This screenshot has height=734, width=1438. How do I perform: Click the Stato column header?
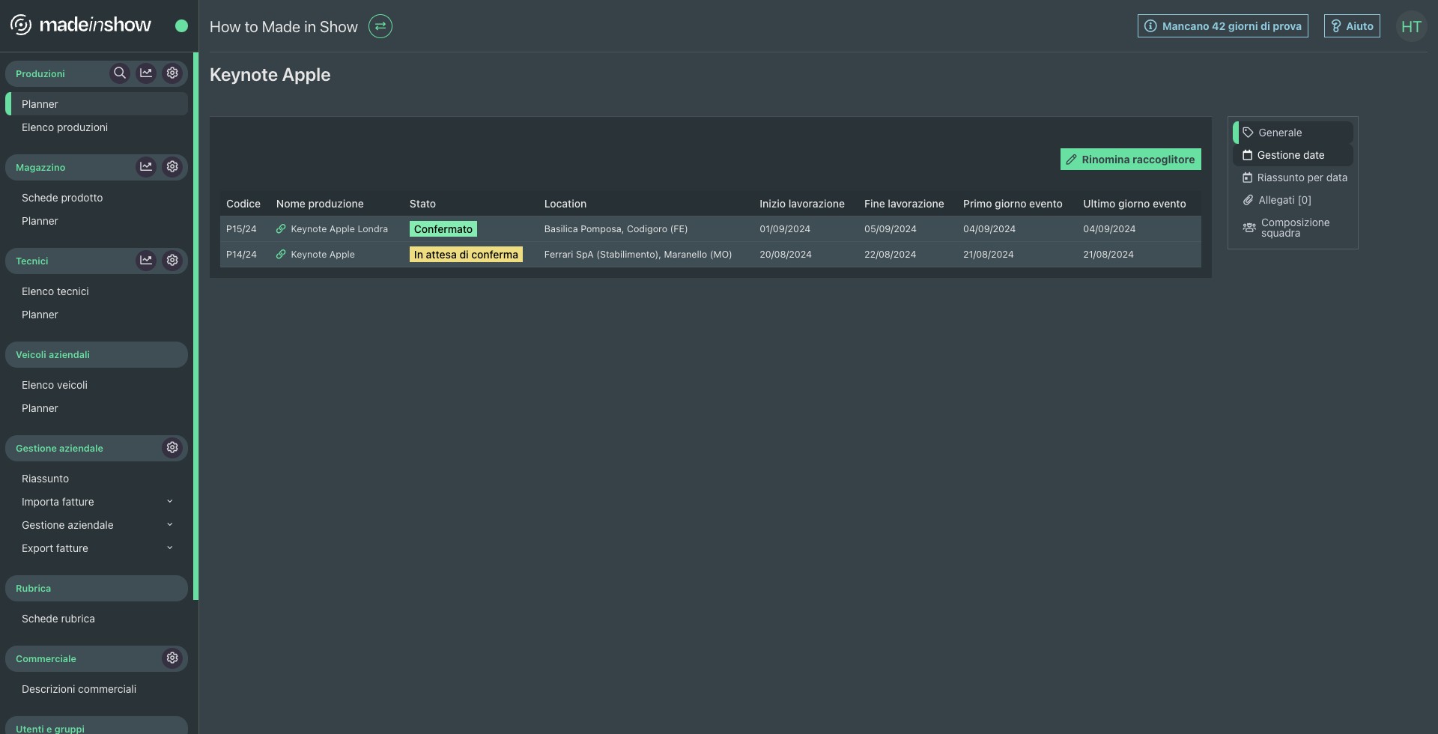[x=422, y=204]
